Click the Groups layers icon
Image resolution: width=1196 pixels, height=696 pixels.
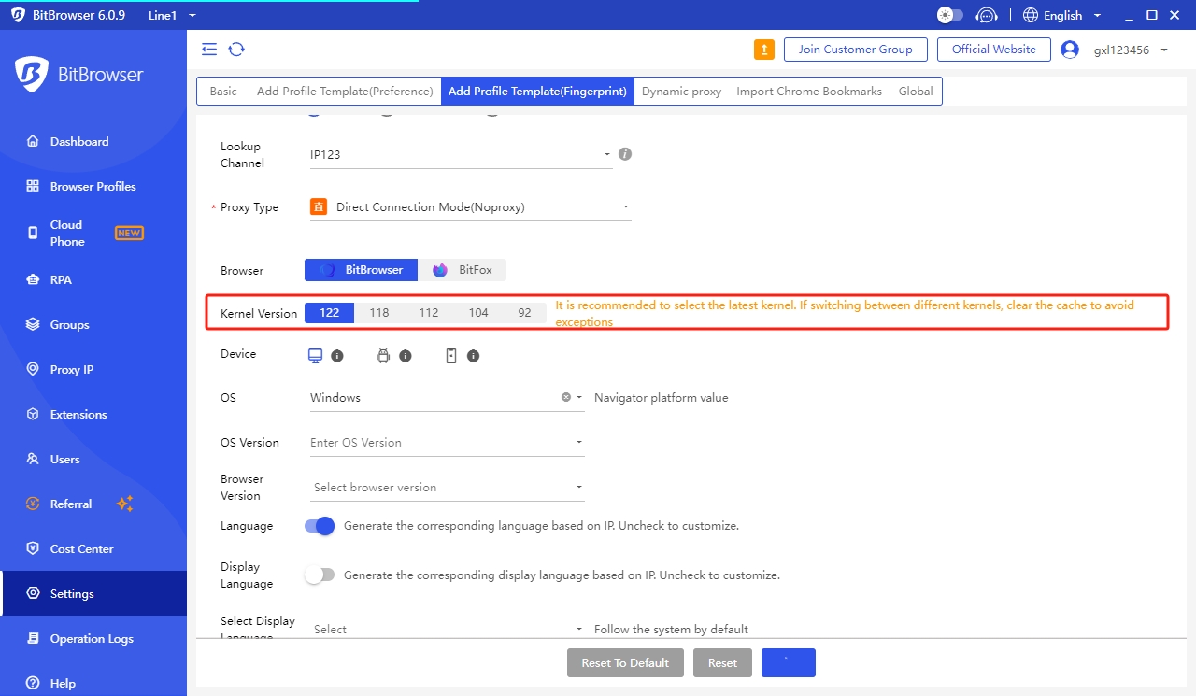coord(33,325)
